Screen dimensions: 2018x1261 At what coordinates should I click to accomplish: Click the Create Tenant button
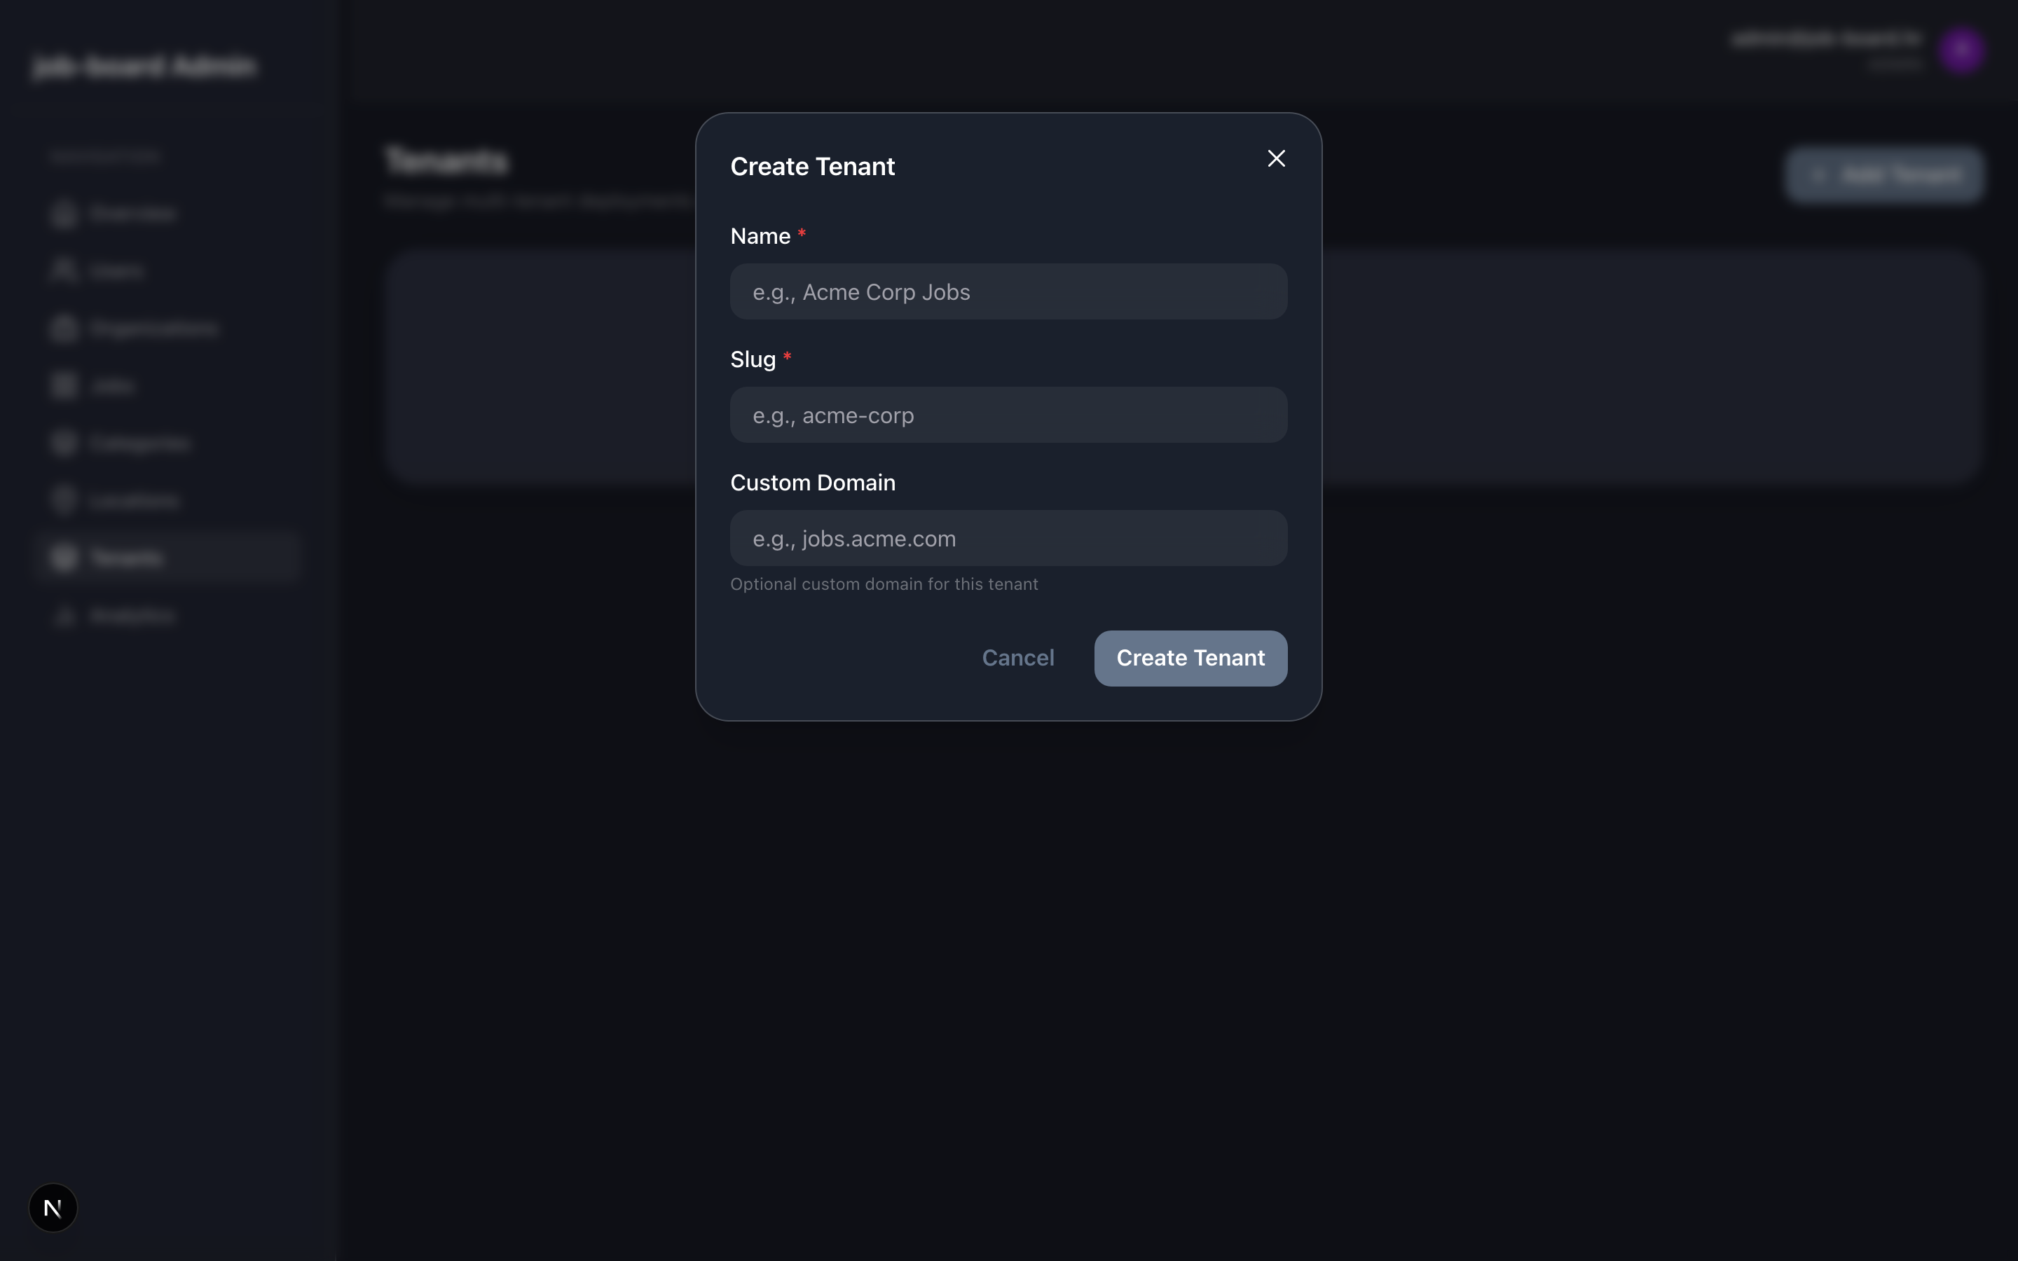pos(1189,658)
